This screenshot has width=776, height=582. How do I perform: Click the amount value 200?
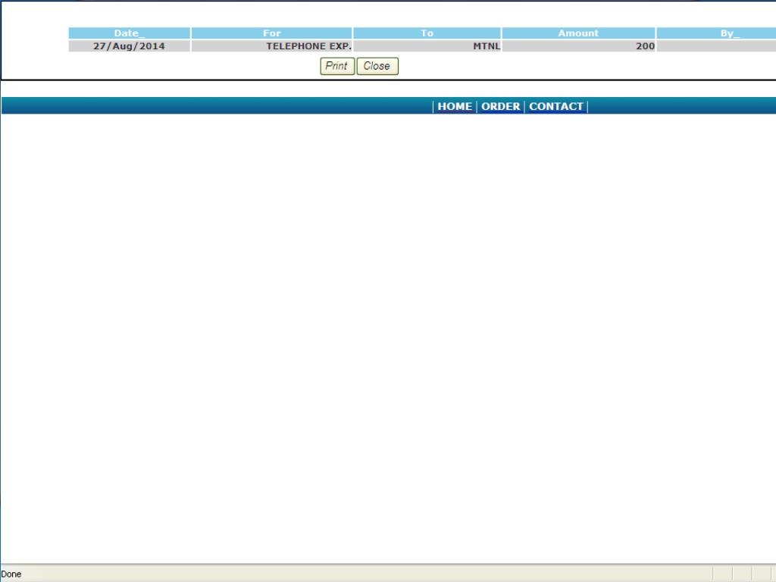645,46
